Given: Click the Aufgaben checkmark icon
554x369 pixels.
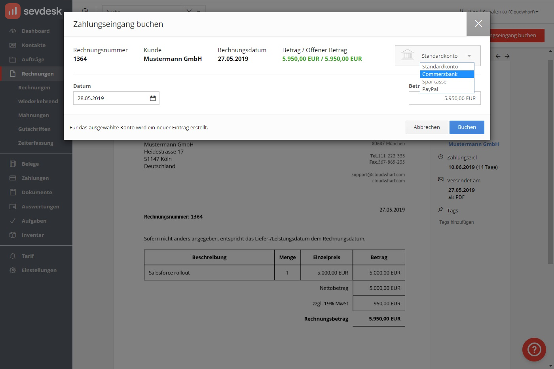Looking at the screenshot, I should coord(13,221).
